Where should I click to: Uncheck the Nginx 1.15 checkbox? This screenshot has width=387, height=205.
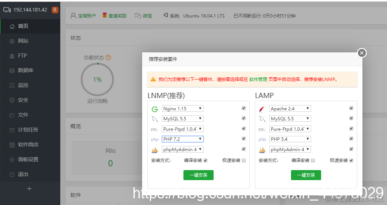tap(244, 108)
